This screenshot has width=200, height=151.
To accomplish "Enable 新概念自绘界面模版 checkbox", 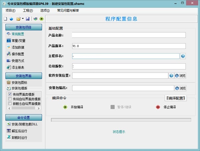I will click(10, 103).
